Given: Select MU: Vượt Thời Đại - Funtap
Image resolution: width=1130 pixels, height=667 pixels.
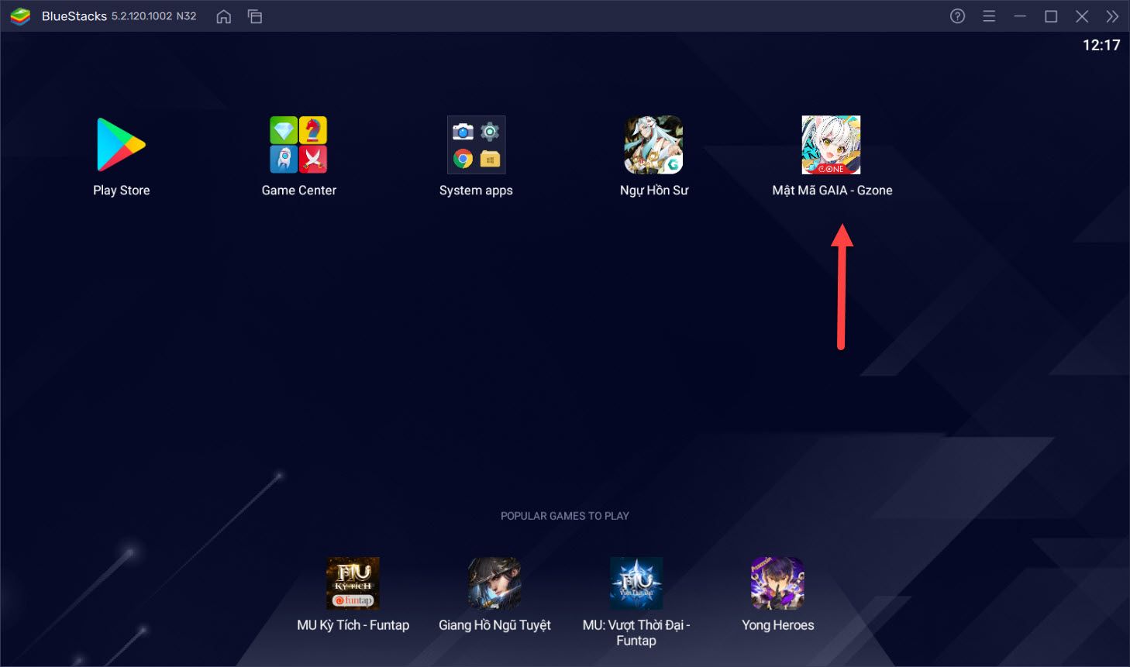Looking at the screenshot, I should [x=636, y=583].
